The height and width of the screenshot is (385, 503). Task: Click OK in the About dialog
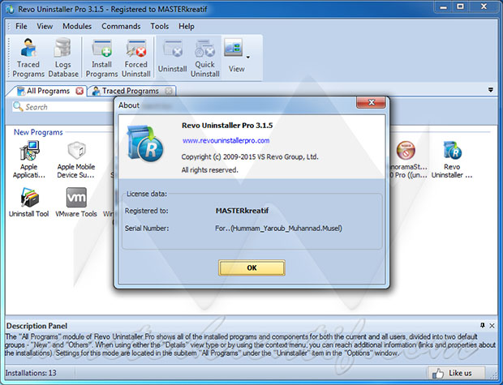point(251,267)
